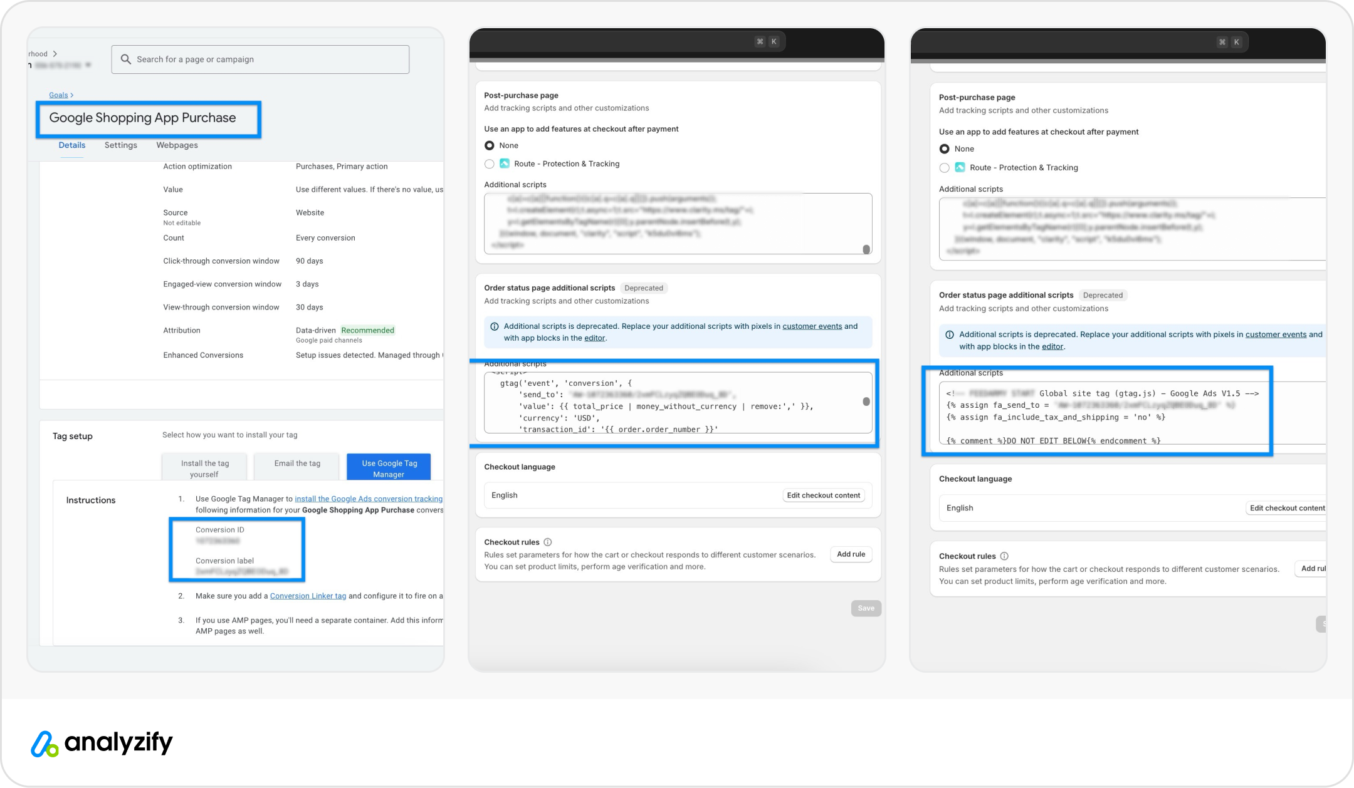Open the Webpages tab
1354x788 pixels.
pyautogui.click(x=177, y=145)
